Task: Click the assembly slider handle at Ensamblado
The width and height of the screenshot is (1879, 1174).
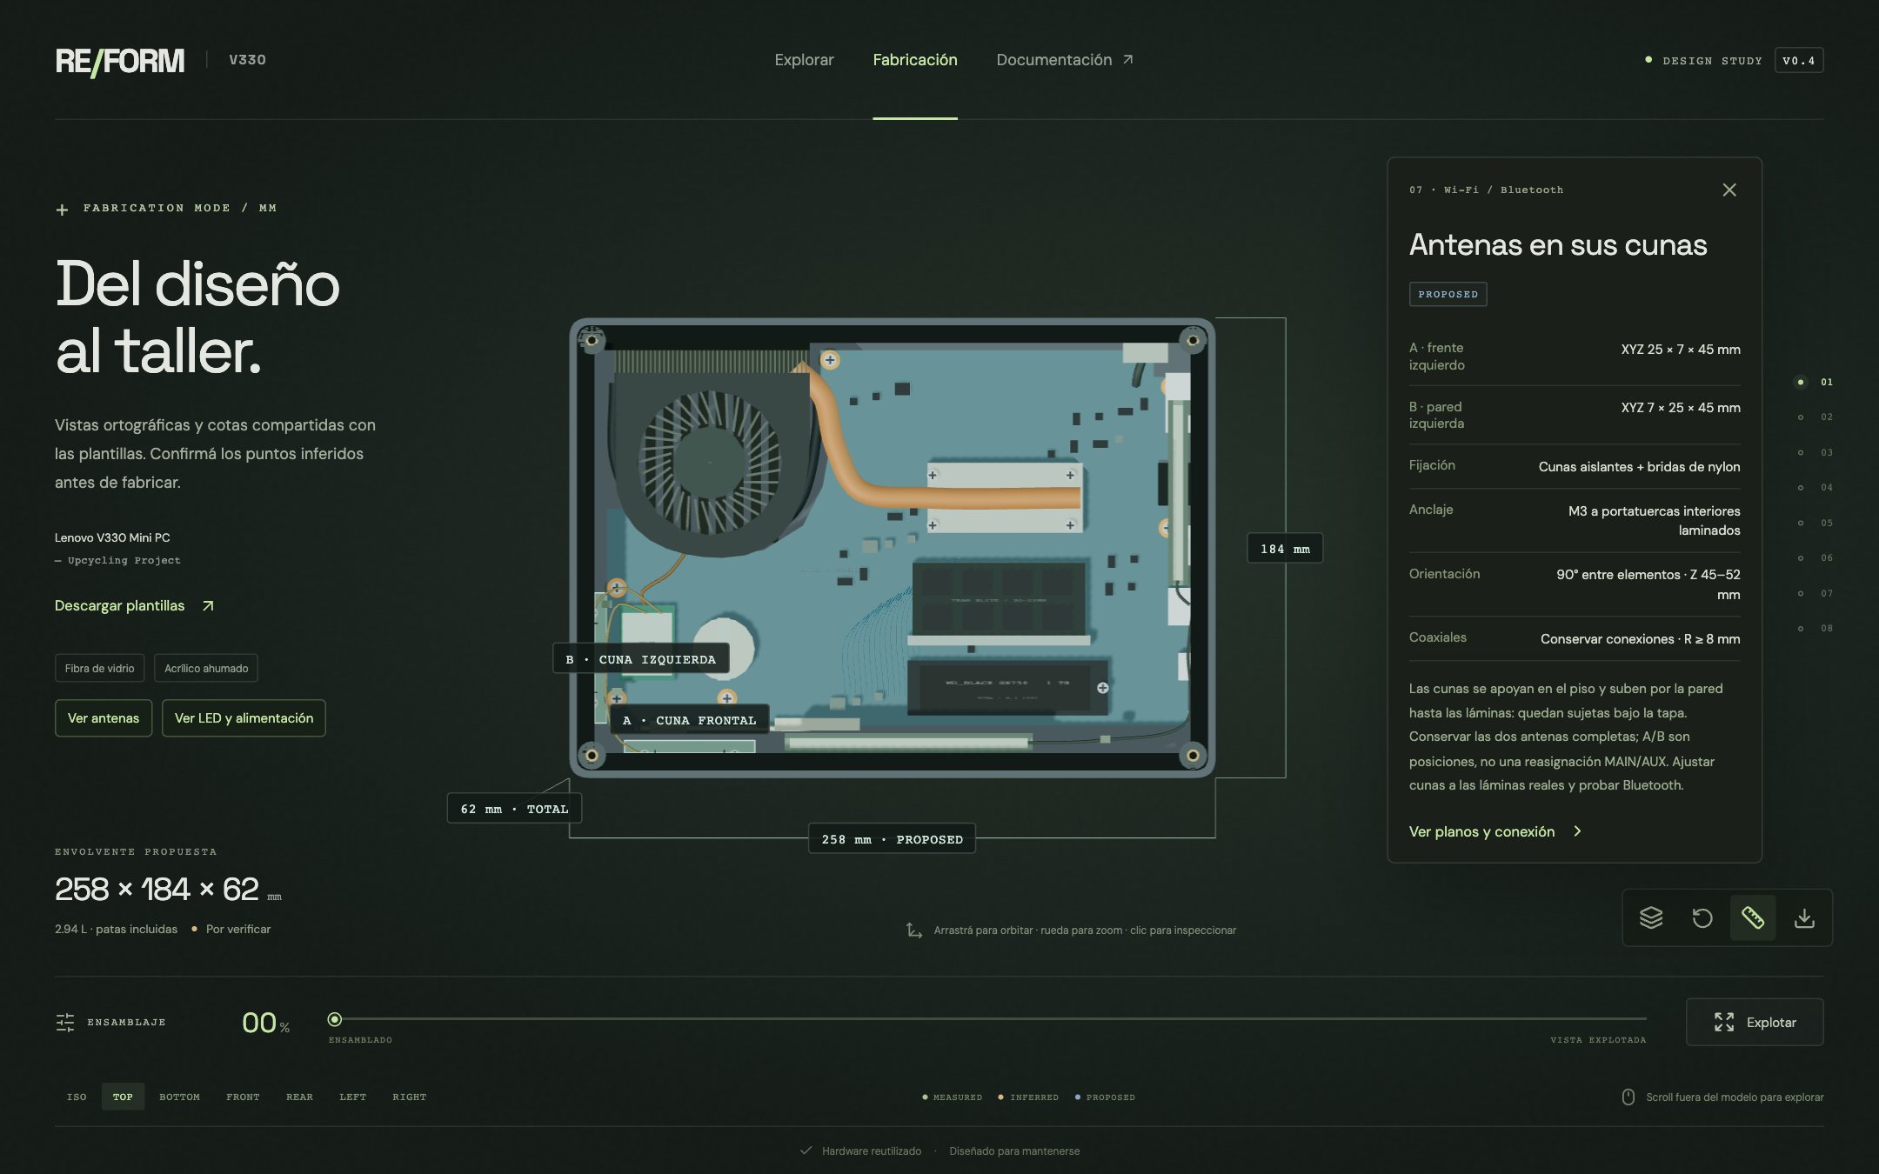Action: pyautogui.click(x=335, y=1019)
